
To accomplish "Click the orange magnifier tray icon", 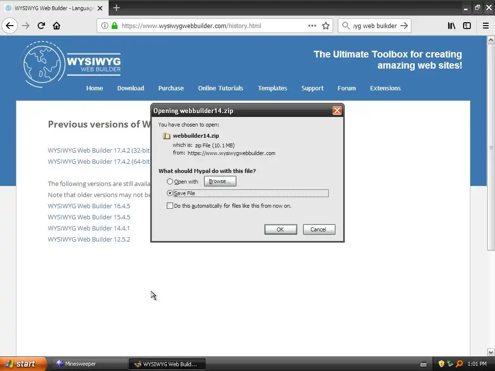I will click(x=459, y=364).
